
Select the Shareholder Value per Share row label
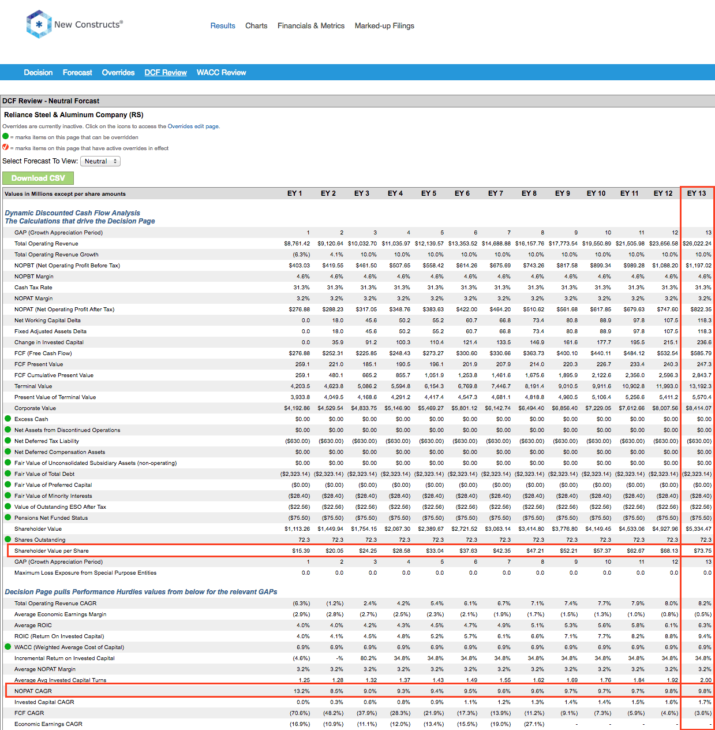coord(51,551)
